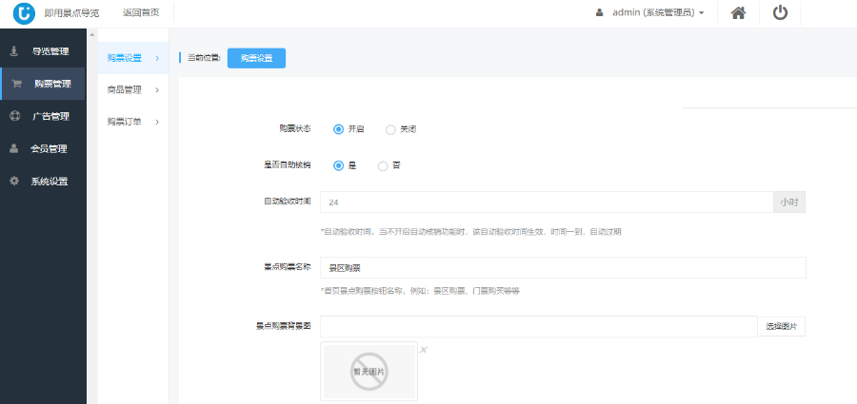Viewport: 857px width, 404px height.
Task: Click the shopping cart icon for 购票管理
Action: tap(16, 84)
